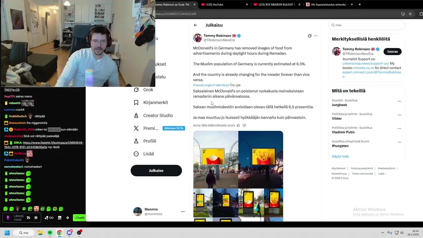This screenshot has width=423, height=238.
Task: Open emoji picker in chat input
Action: click(x=36, y=218)
